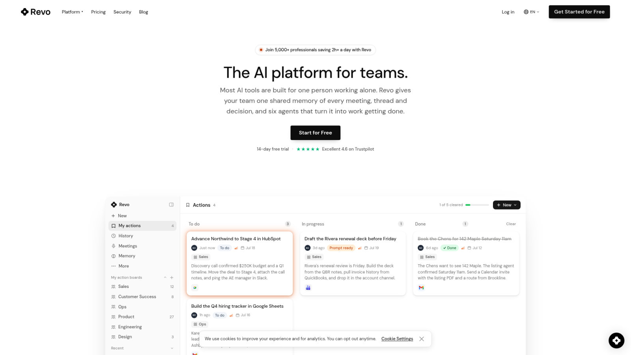Click the Revo logo in the top navigation
Screen dimensions: 631x355
point(35,12)
